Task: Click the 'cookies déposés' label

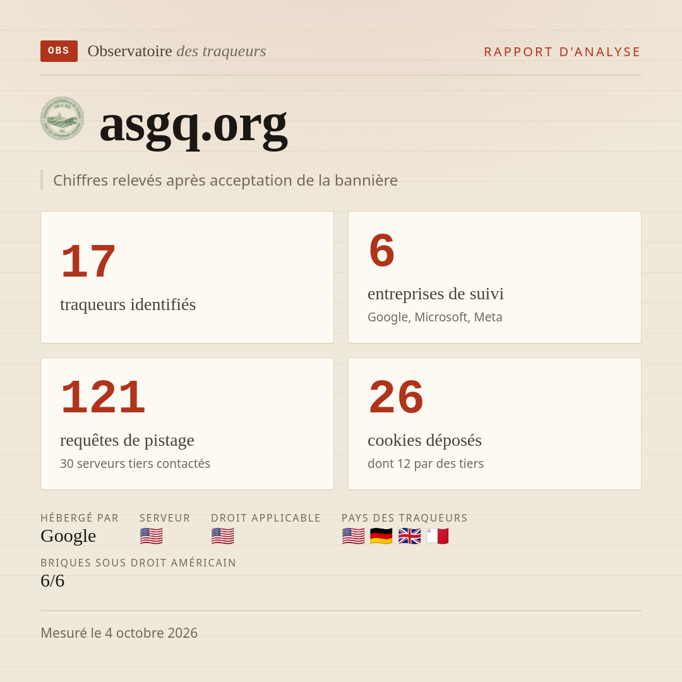Action: (424, 440)
